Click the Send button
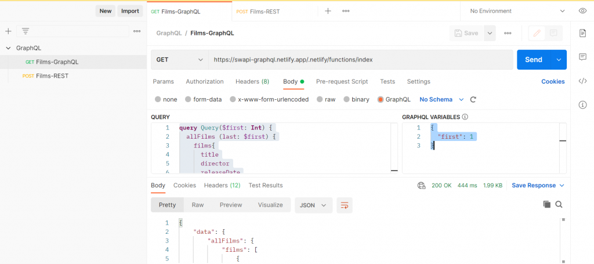 pos(534,60)
